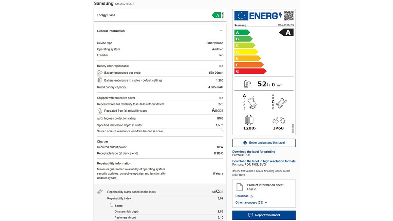Collapse the General Information section
Screen dimensions: 393x221
coord(221,31)
